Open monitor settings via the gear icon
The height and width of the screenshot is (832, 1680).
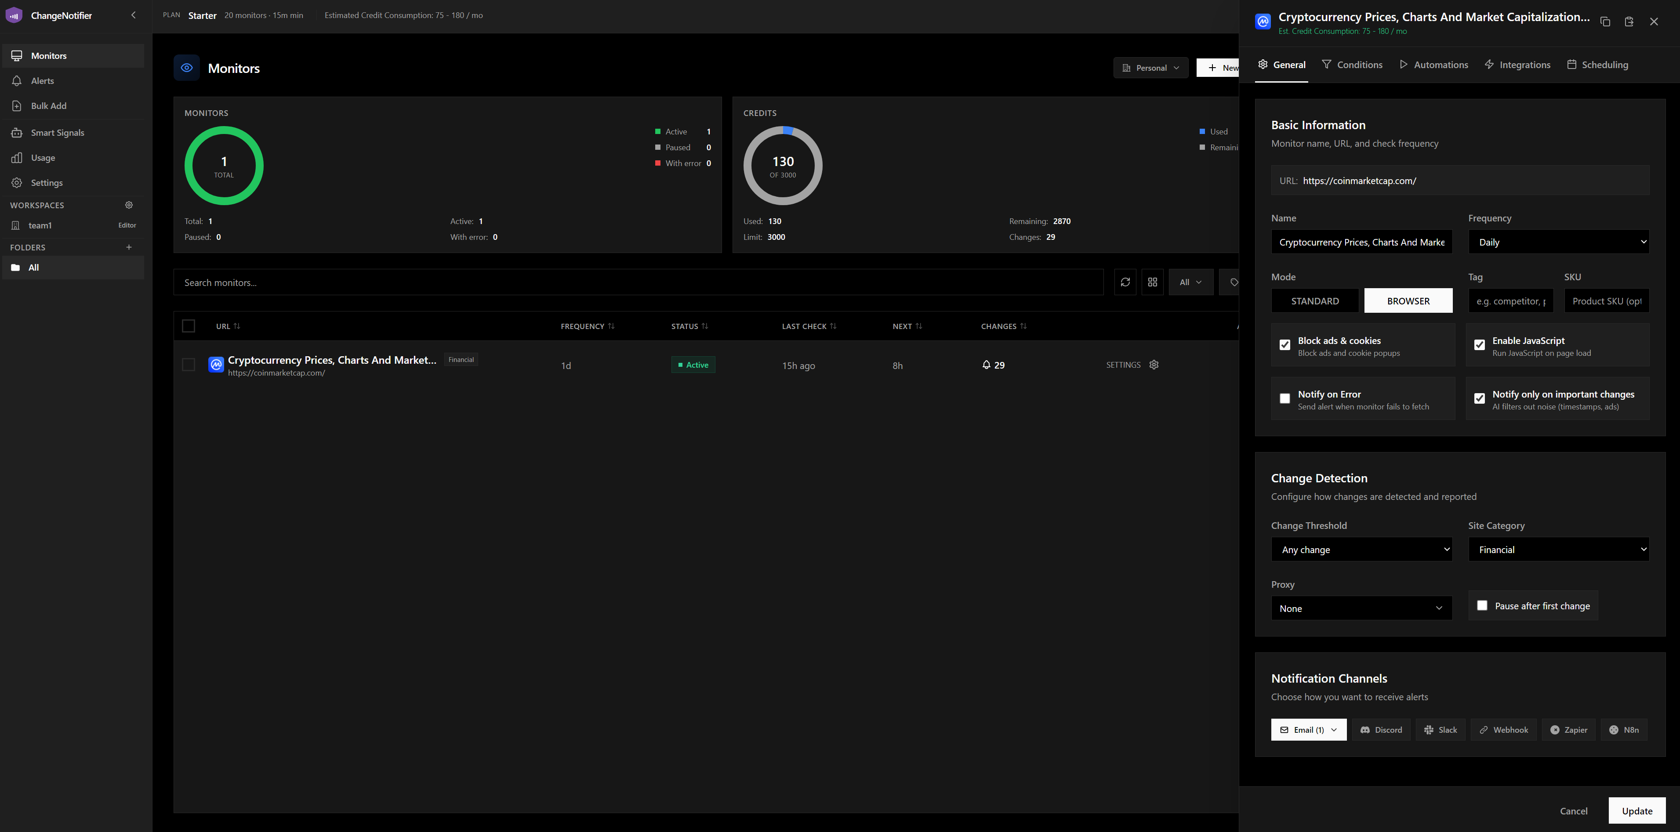click(x=1154, y=365)
